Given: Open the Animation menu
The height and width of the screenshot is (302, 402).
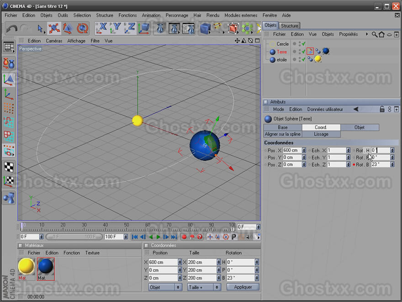Looking at the screenshot, I should point(151,16).
